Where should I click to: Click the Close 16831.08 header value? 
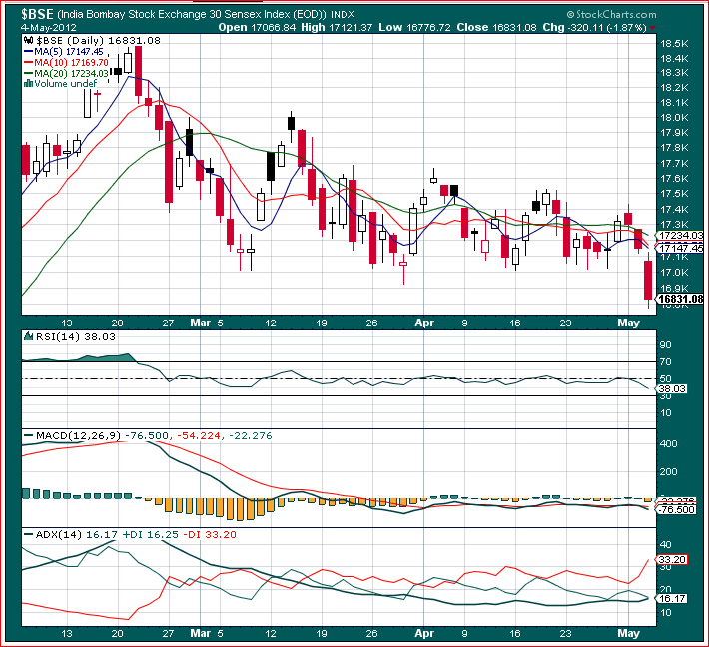click(x=496, y=28)
